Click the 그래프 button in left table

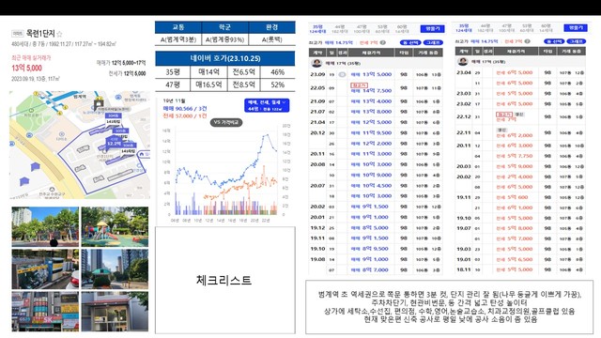tap(433, 42)
